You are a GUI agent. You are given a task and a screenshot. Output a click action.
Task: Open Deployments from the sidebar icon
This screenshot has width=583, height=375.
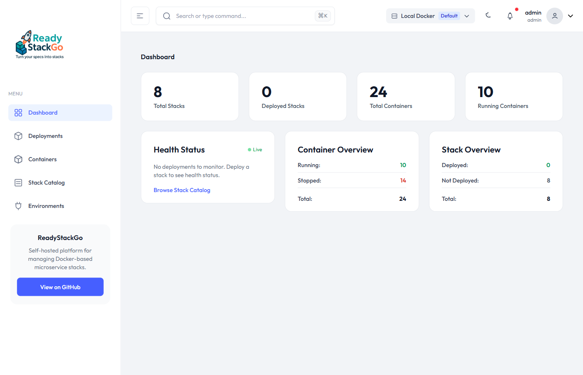coord(18,136)
